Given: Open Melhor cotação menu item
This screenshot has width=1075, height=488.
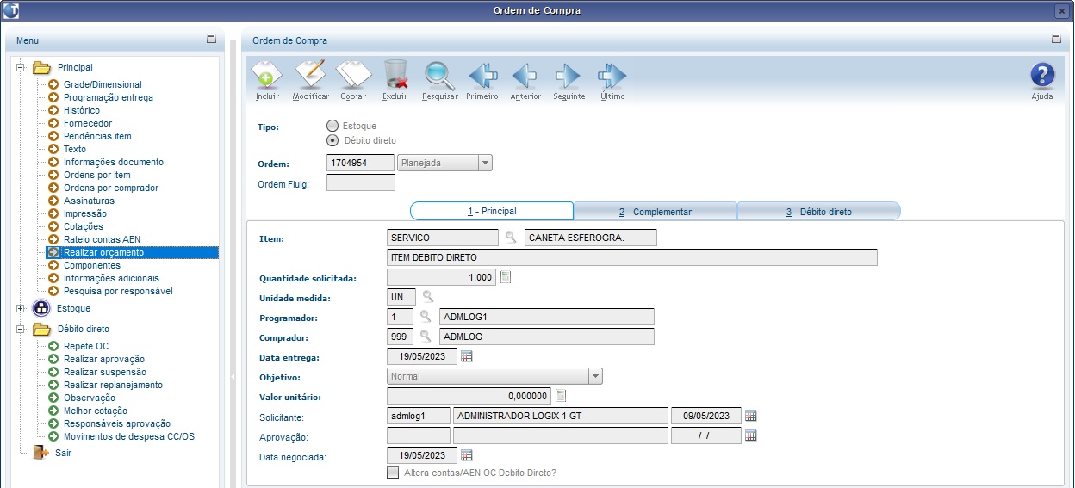Looking at the screenshot, I should [x=96, y=411].
